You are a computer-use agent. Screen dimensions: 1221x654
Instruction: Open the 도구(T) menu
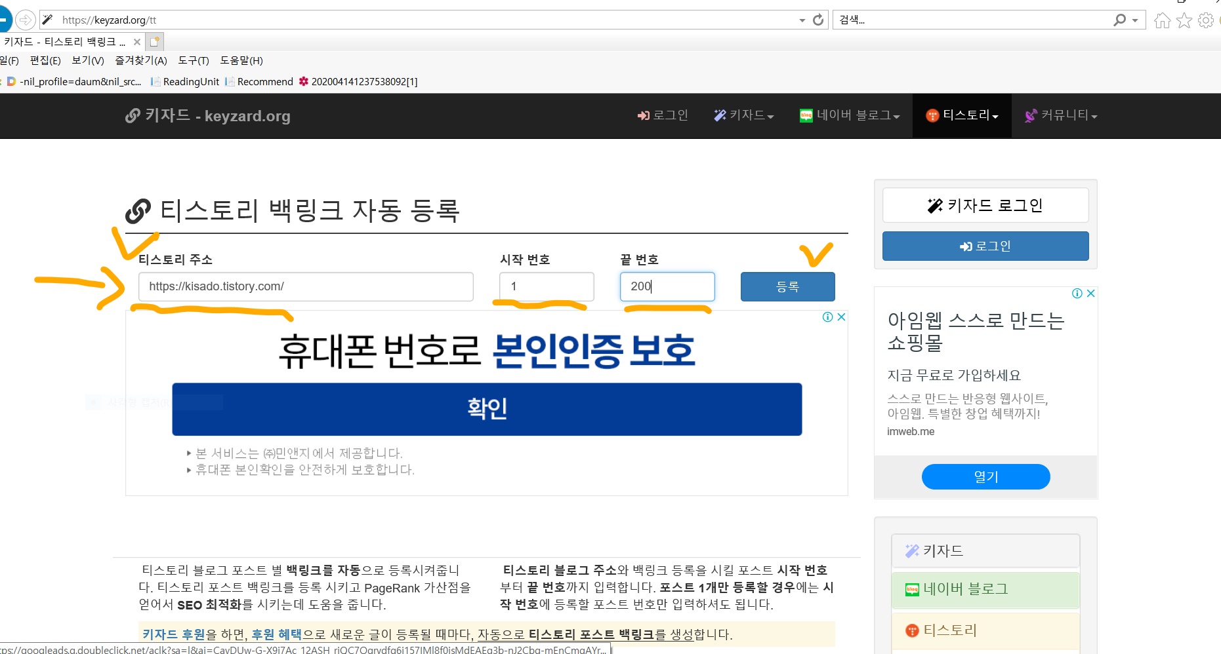click(194, 60)
